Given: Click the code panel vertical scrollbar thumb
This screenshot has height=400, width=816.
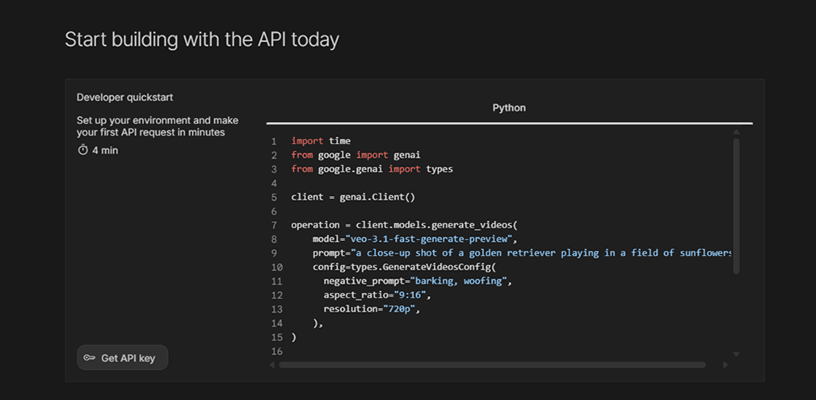Looking at the screenshot, I should tap(736, 206).
